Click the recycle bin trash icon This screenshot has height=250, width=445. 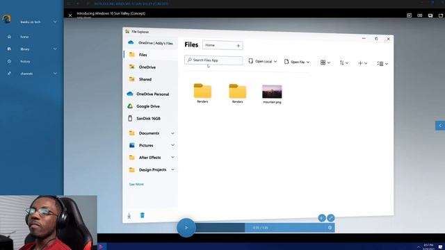coord(143,215)
